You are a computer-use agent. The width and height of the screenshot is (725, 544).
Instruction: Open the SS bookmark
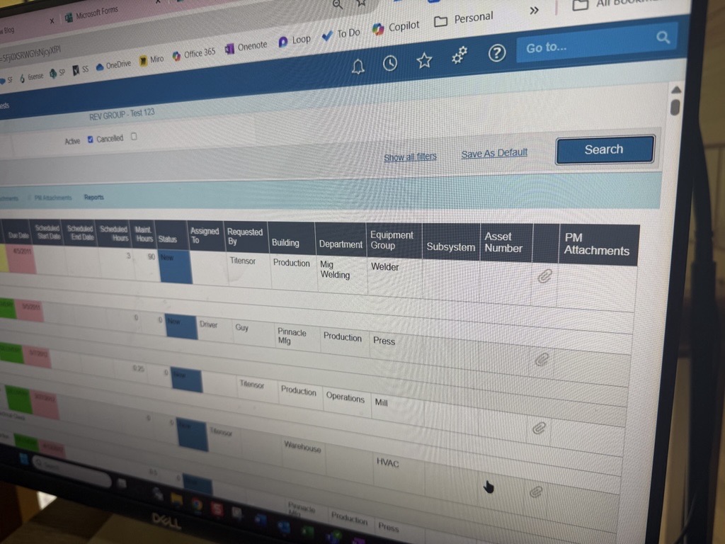click(81, 70)
